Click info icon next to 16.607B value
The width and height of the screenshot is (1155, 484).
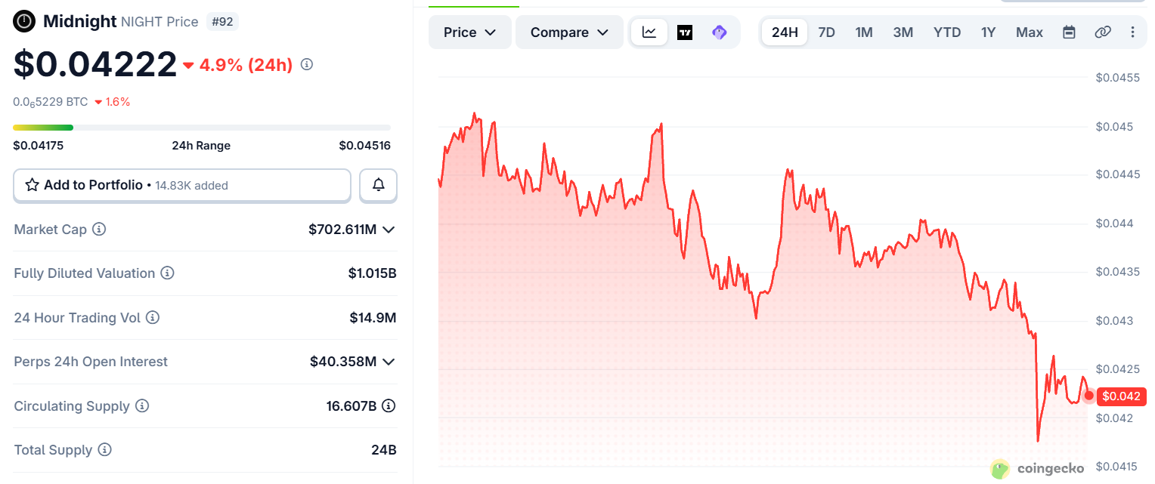coord(389,405)
